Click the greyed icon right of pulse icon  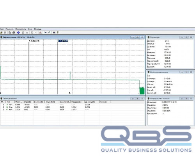point(27,32)
